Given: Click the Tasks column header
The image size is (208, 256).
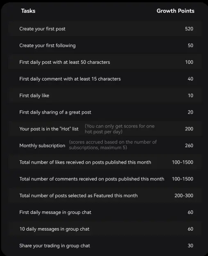Looking at the screenshot, I should coord(28,11).
